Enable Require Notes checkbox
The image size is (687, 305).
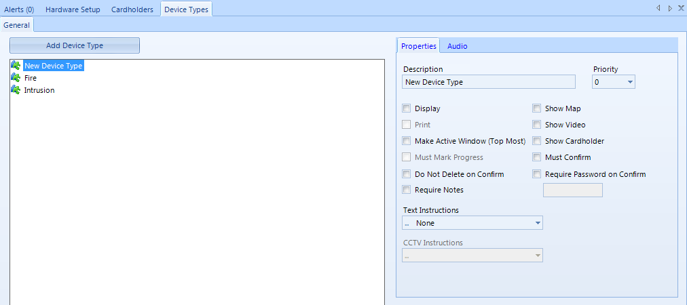coord(407,190)
